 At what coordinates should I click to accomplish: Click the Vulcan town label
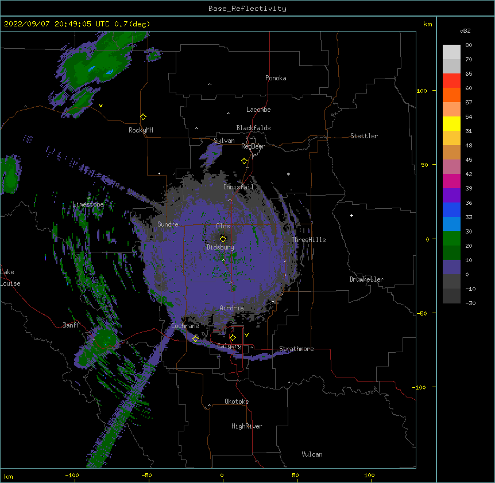(x=312, y=454)
